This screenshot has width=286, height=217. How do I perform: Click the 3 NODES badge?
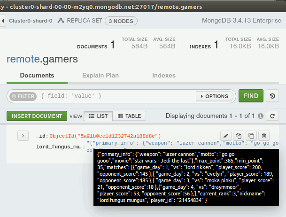point(121,21)
